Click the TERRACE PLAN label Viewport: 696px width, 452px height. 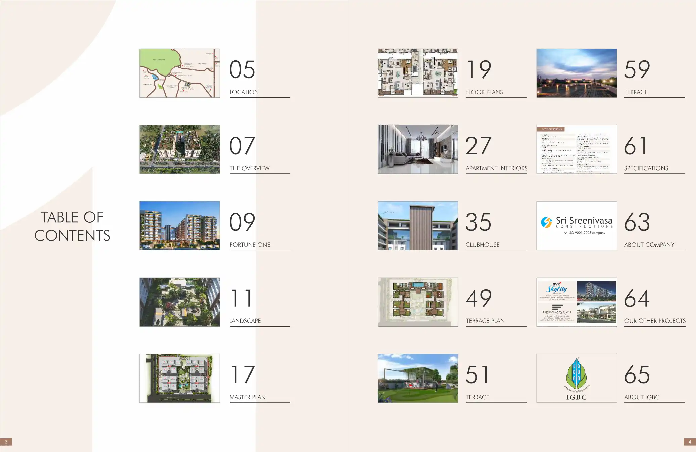[485, 321]
